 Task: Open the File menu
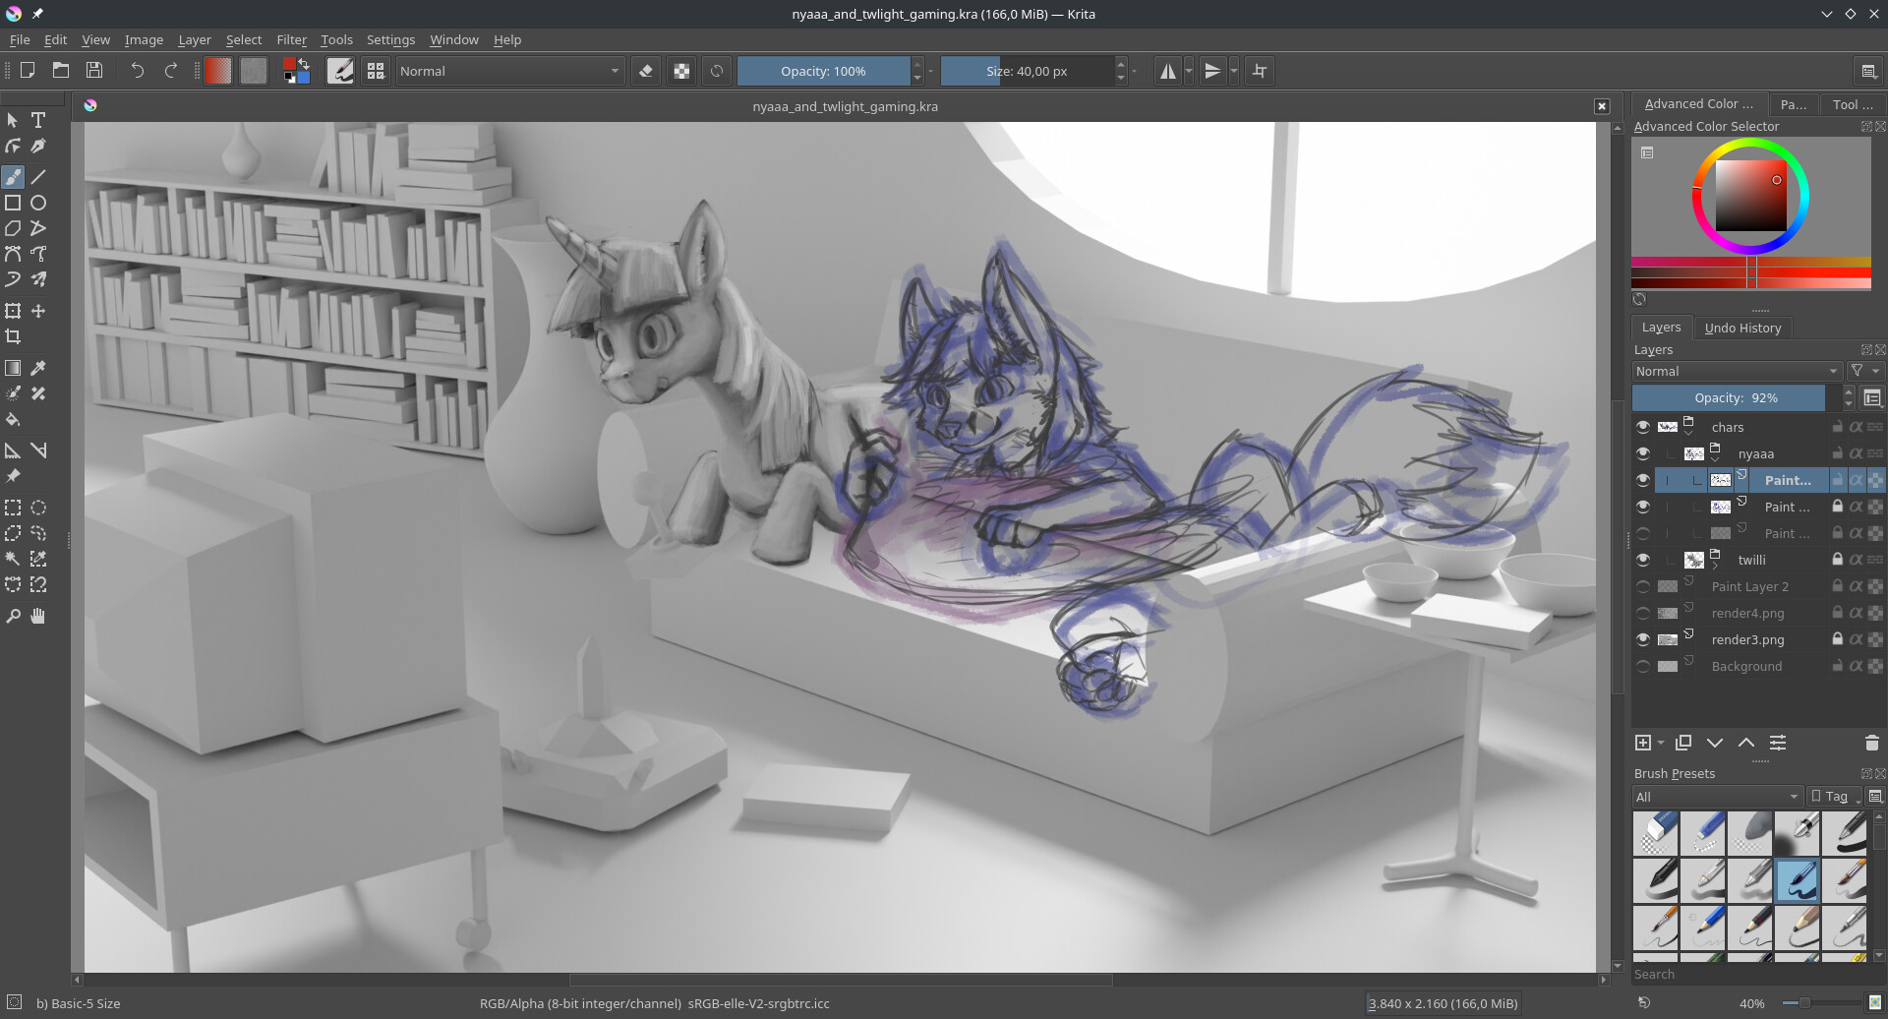pyautogui.click(x=20, y=39)
